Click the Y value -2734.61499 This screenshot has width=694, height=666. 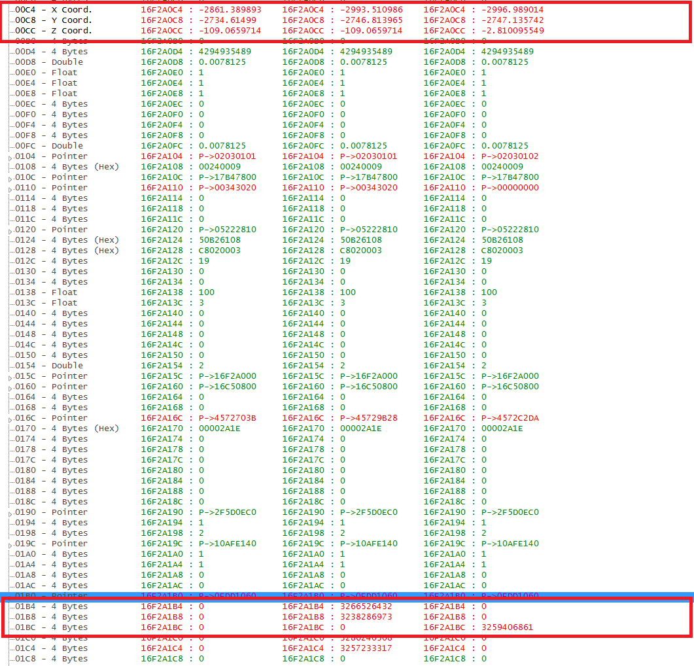coord(228,20)
